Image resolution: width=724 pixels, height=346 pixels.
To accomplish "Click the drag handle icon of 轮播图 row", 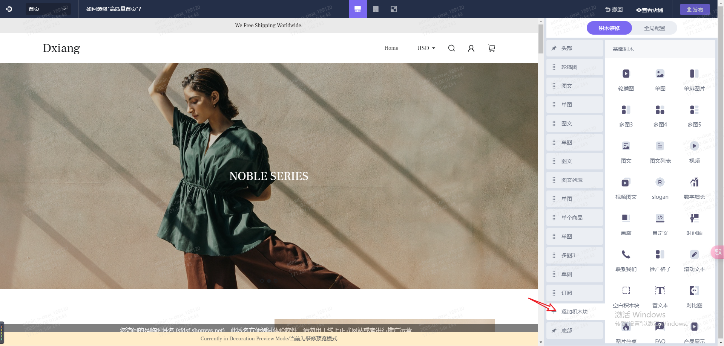I will coord(554,67).
